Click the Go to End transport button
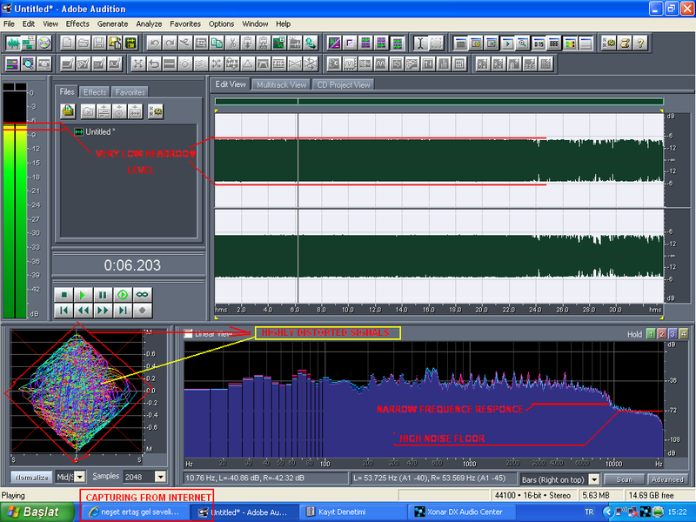Image resolution: width=696 pixels, height=522 pixels. click(123, 310)
